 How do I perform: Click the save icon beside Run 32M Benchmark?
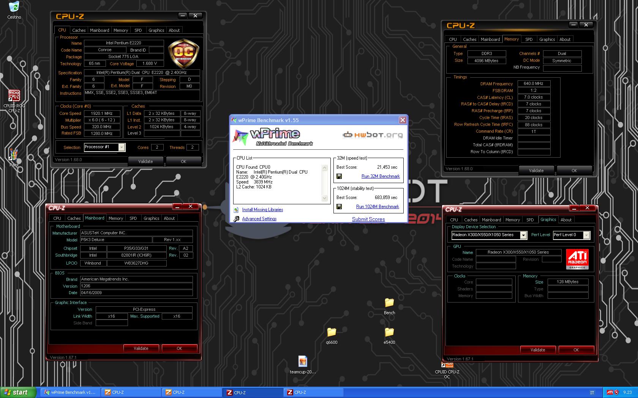click(x=339, y=176)
